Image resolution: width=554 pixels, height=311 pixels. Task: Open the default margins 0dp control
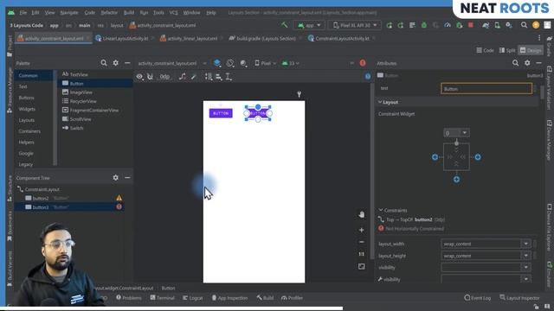(164, 77)
